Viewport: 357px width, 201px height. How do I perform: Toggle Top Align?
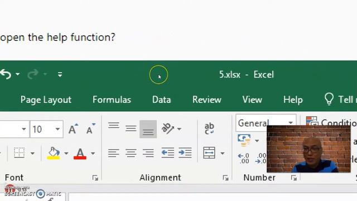[114, 126]
